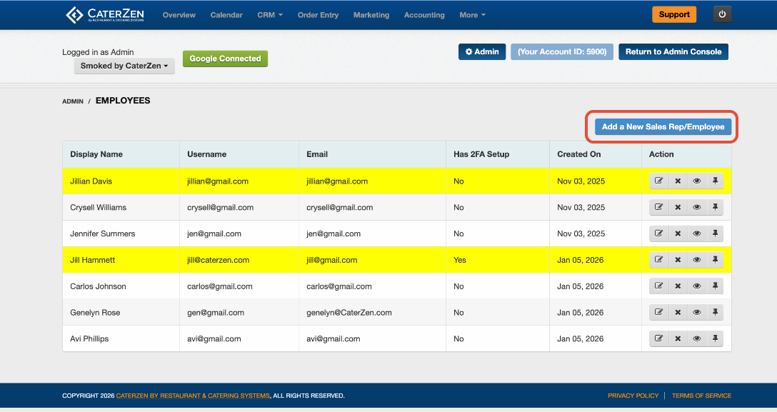This screenshot has height=412, width=777.
Task: View Carlos Johnson using the eye icon
Action: coord(697,286)
